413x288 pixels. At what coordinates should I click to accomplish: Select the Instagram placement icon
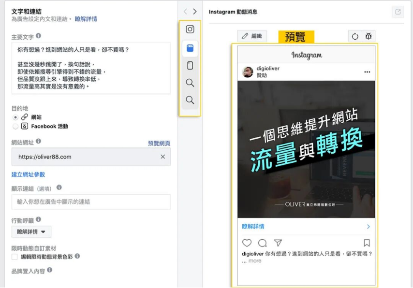[190, 29]
